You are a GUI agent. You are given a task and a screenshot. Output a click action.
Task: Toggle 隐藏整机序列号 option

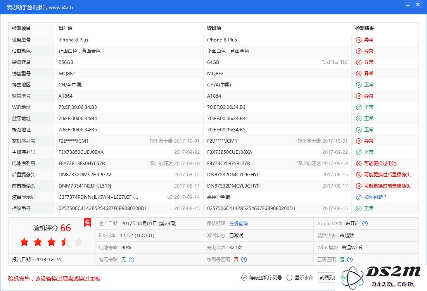pyautogui.click(x=261, y=278)
